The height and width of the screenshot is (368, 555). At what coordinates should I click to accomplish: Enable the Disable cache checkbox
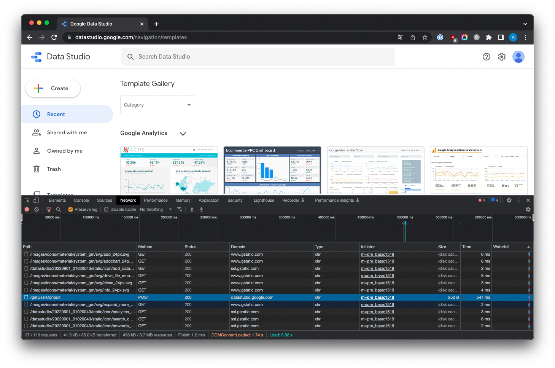107,209
